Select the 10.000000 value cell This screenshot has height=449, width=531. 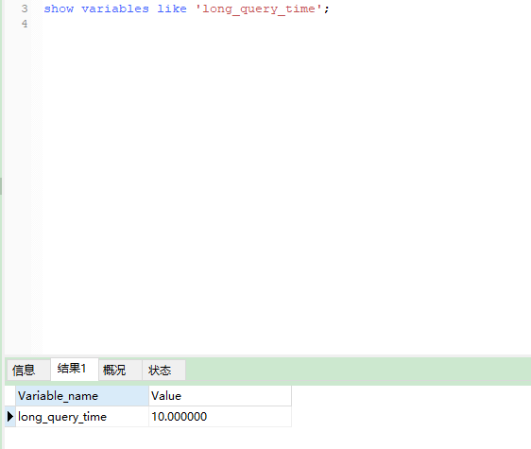(x=220, y=417)
